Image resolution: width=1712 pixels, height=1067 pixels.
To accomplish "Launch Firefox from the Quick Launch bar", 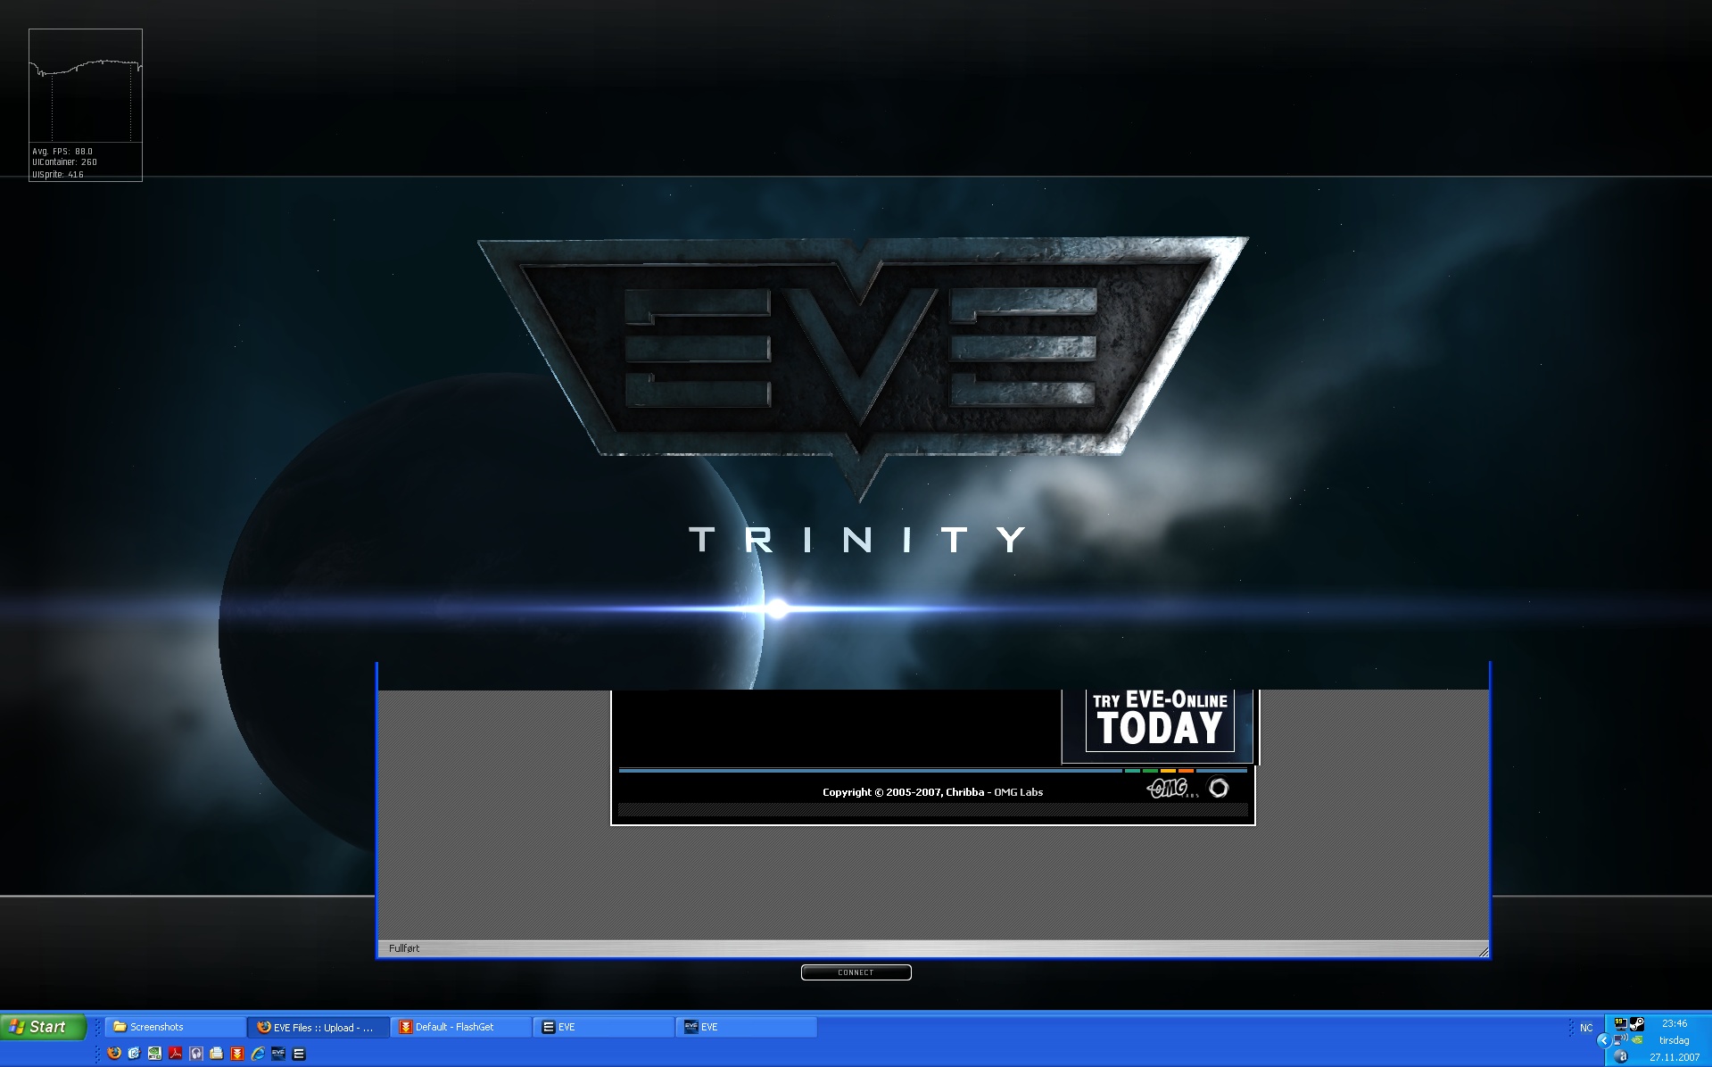I will click(114, 1054).
